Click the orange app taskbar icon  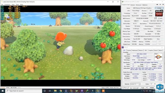coord(103,91)
